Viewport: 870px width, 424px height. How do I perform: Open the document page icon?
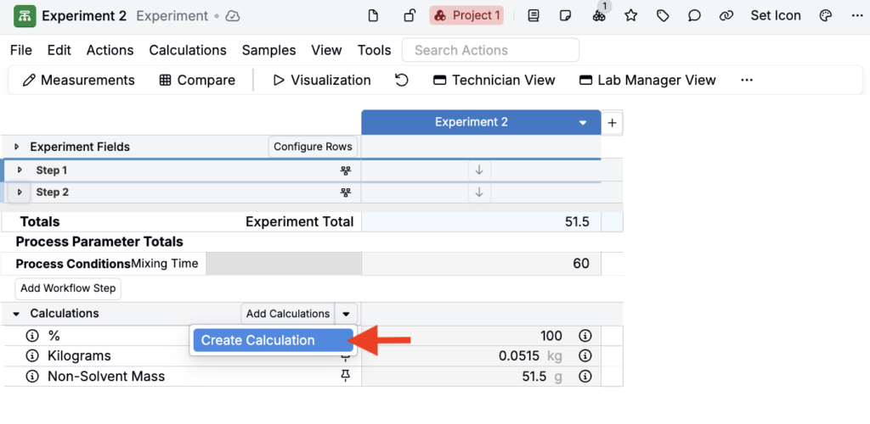(374, 16)
